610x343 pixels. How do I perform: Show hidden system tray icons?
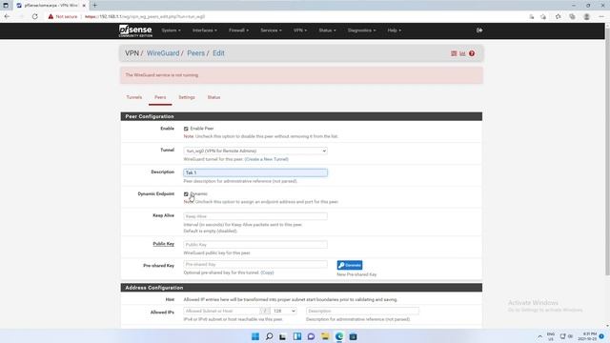[x=539, y=336]
